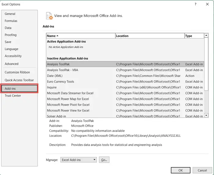The height and width of the screenshot is (175, 214).
Task: Select Data in the options sidebar
Action: (x=8, y=28)
